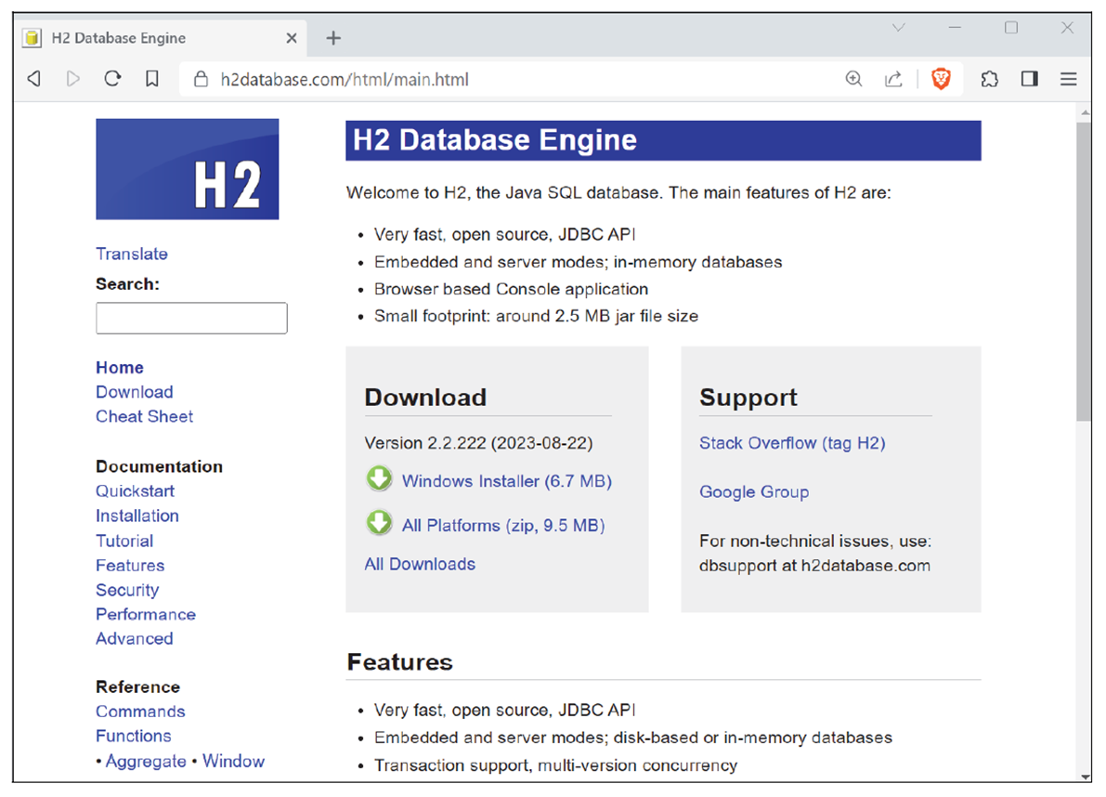Open the Download page from the sidebar
The width and height of the screenshot is (1106, 797).
(x=134, y=391)
